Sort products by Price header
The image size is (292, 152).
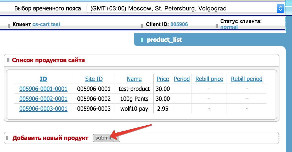(x=163, y=79)
